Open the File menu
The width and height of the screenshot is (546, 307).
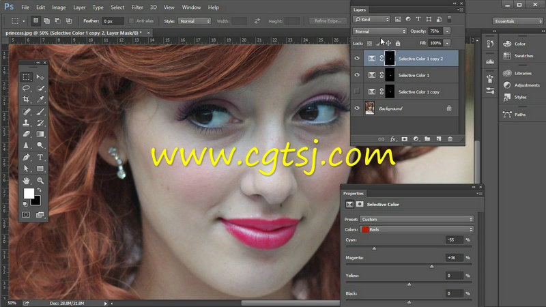(x=25, y=8)
